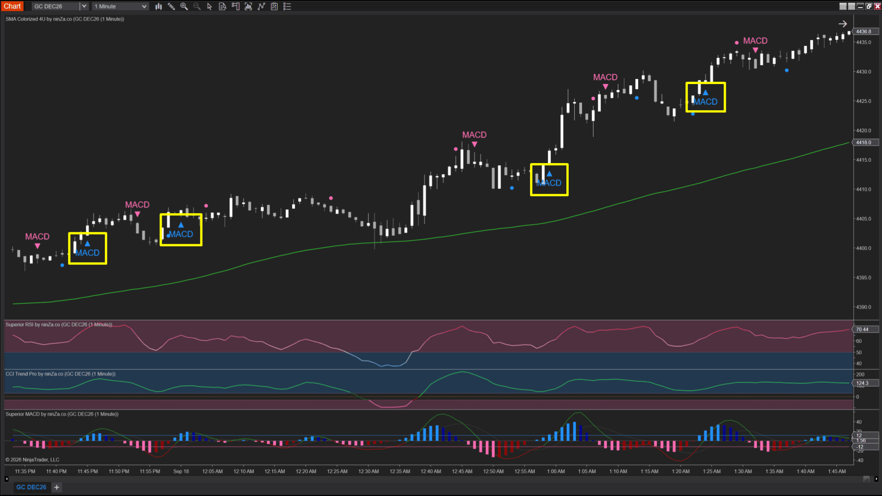Open the strategies icon in toolbar
882x496 pixels.
pyautogui.click(x=274, y=6)
